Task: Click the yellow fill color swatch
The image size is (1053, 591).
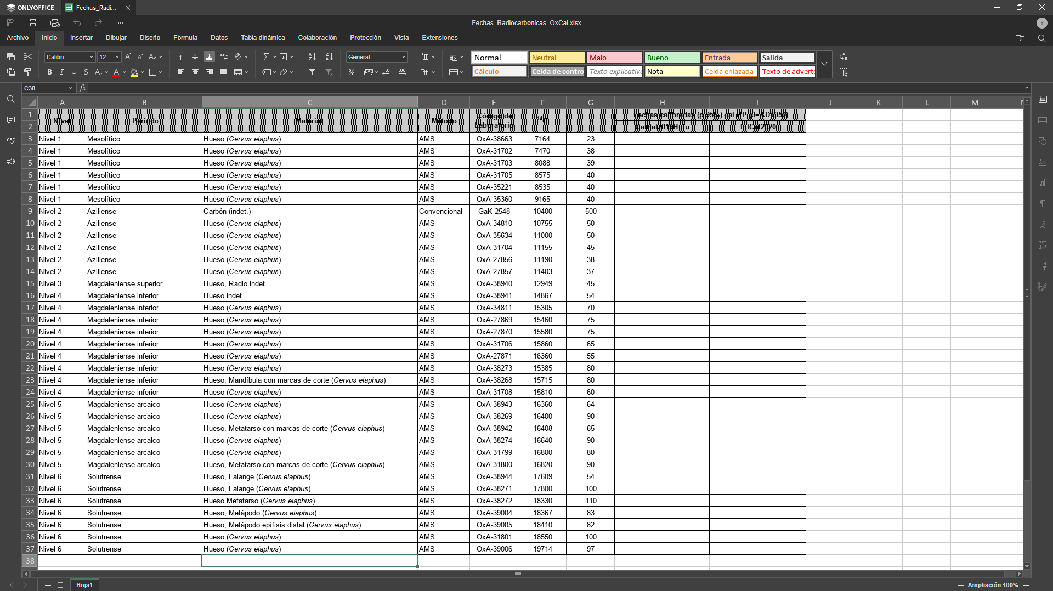Action: (x=134, y=72)
